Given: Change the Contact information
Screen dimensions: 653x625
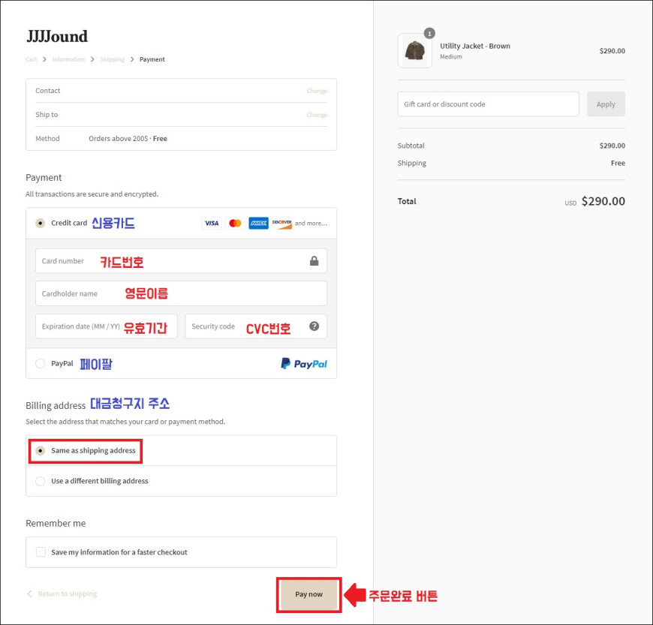Looking at the screenshot, I should point(317,91).
